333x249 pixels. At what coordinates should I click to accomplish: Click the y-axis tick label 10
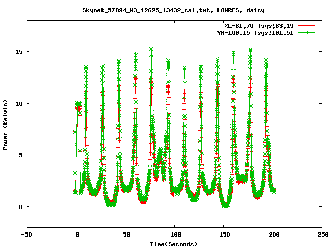[19, 104]
